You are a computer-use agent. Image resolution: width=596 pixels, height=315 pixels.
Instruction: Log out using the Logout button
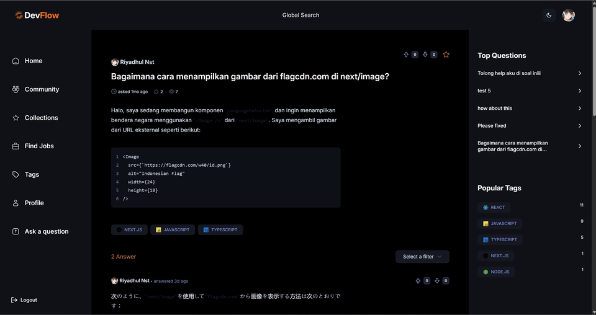24,300
